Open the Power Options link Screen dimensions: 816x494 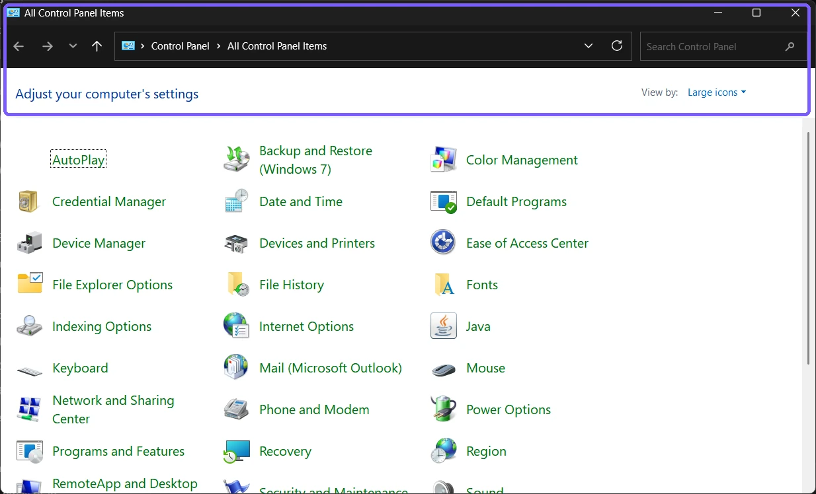509,409
